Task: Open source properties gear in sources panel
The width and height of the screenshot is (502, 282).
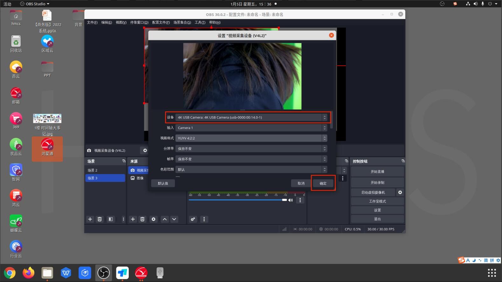Action: point(154,219)
